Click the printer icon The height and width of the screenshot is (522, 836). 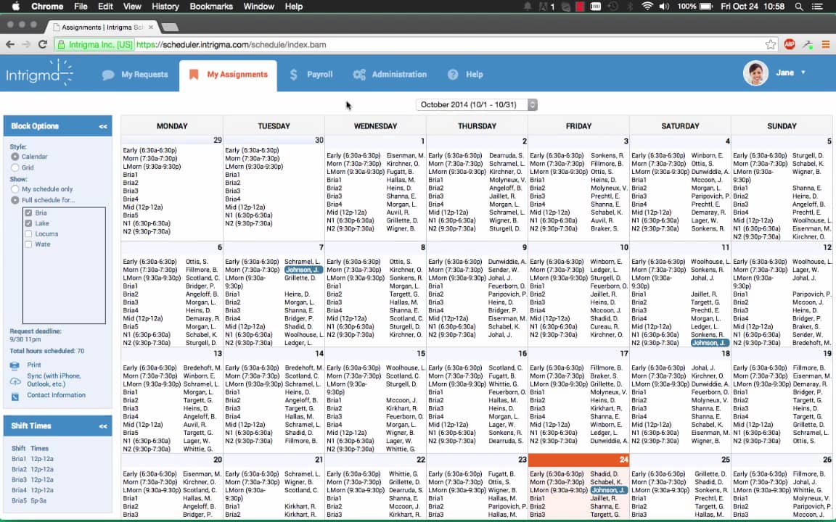coord(15,365)
